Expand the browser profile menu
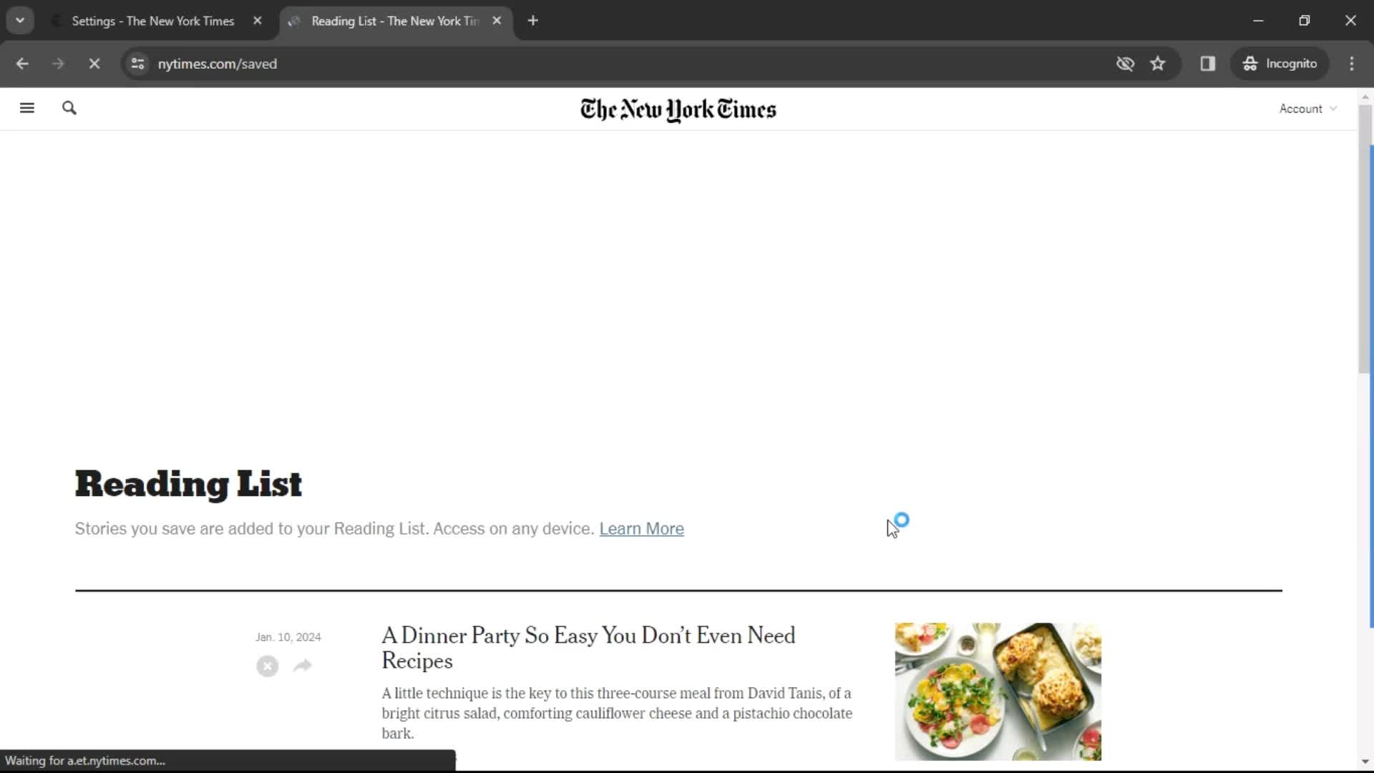Screen dimensions: 1374x773 1280,63
